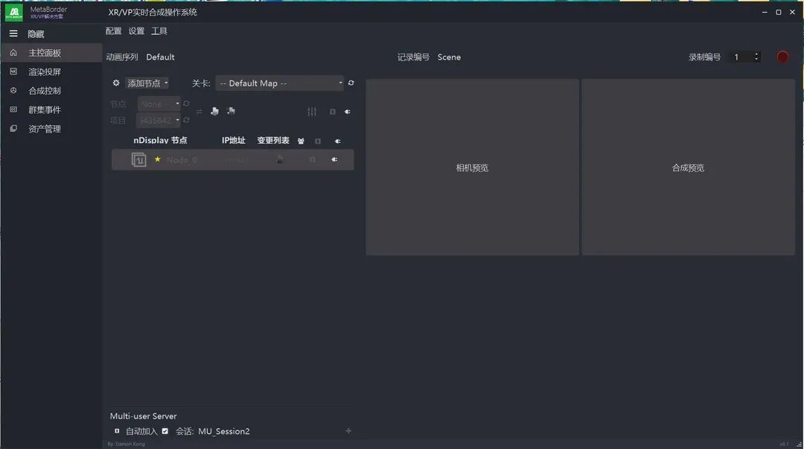Increase the 录制编号 value with the stepper
Viewport: 804px width, 449px height.
coord(756,54)
